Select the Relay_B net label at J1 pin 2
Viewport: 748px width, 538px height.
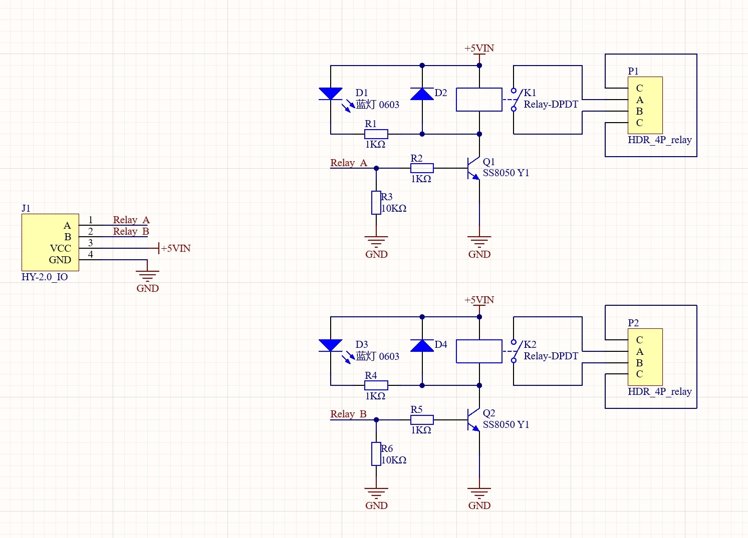point(131,231)
